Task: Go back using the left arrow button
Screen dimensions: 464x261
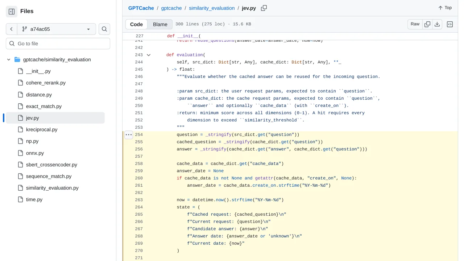Action: point(11,29)
